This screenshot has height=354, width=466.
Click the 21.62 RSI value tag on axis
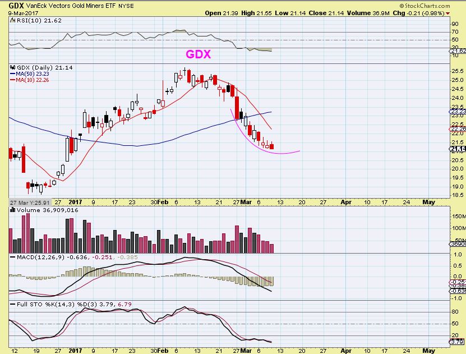(458, 51)
